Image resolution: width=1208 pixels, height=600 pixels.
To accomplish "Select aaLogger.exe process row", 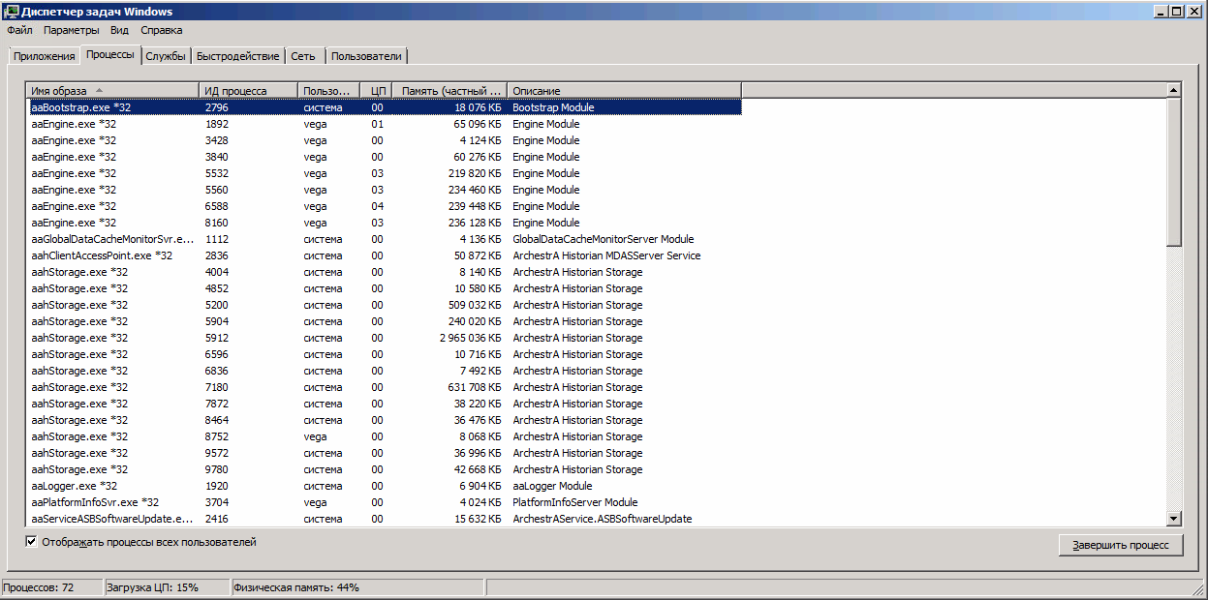I will pos(75,486).
